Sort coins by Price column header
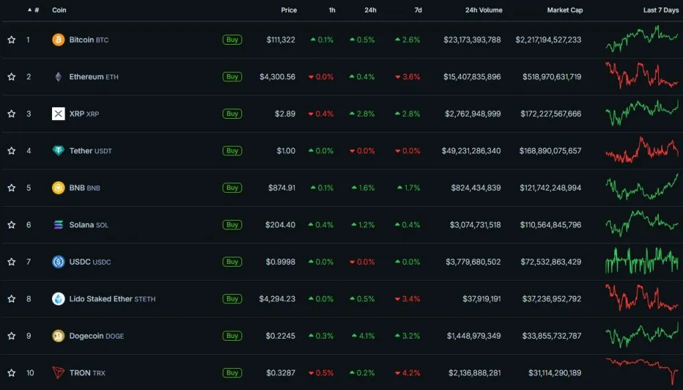This screenshot has width=683, height=390. point(288,11)
